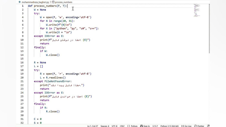
Task: Click the curly braces language icon
Action: click(128, 126)
